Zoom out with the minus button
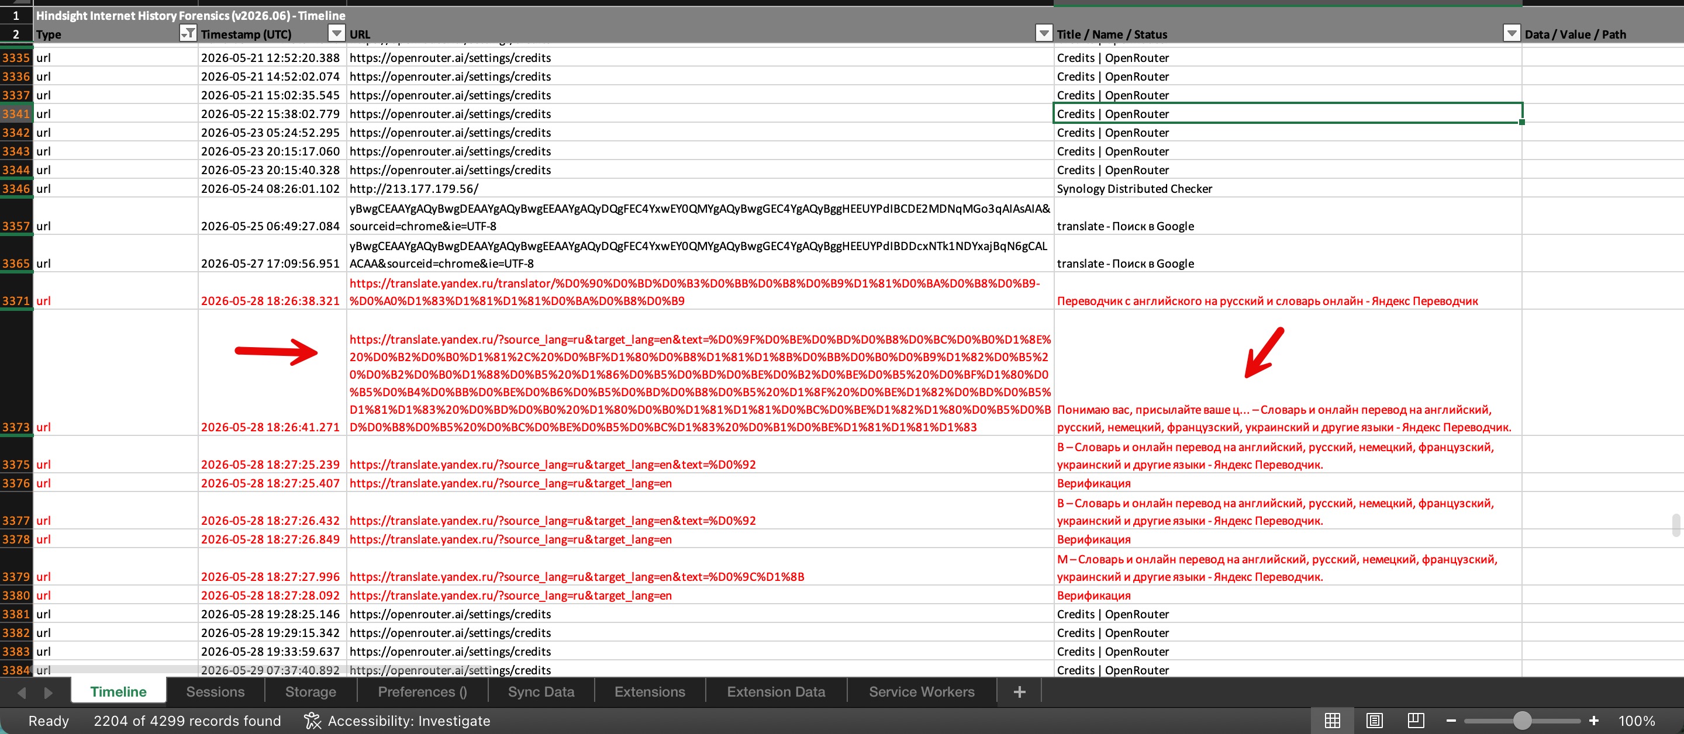1684x734 pixels. (1451, 721)
